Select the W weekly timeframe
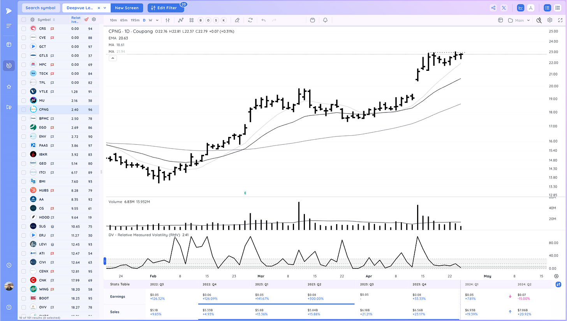 [150, 20]
